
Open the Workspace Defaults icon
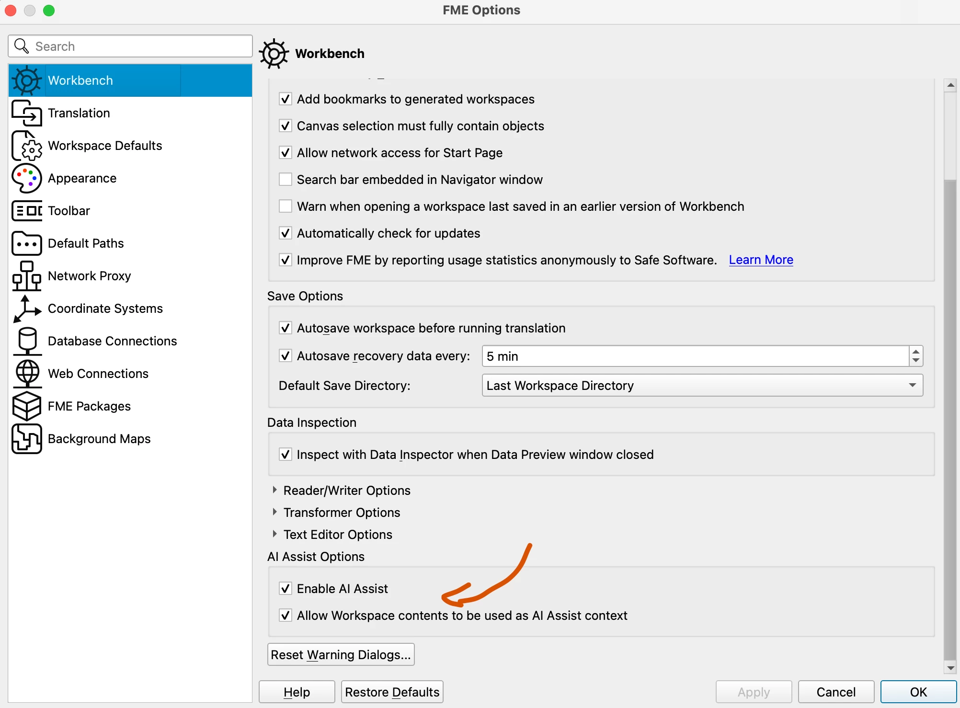(x=26, y=146)
